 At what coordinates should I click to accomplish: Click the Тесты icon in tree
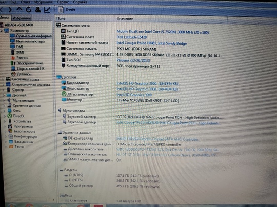pyautogui.click(x=11, y=147)
